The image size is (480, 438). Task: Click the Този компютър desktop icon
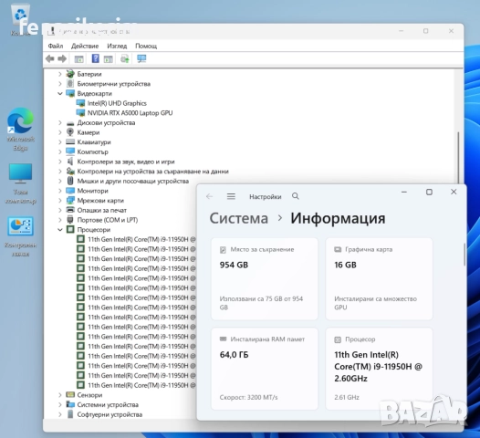point(20,183)
